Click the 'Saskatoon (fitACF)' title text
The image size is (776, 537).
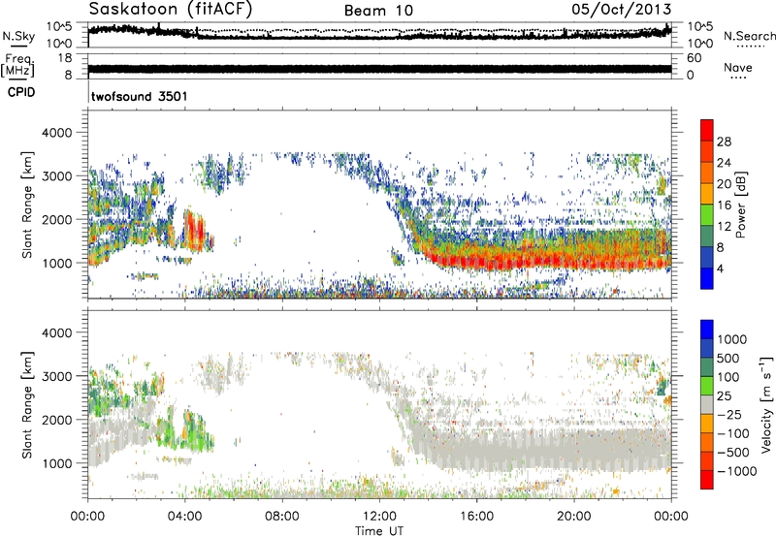coord(171,10)
